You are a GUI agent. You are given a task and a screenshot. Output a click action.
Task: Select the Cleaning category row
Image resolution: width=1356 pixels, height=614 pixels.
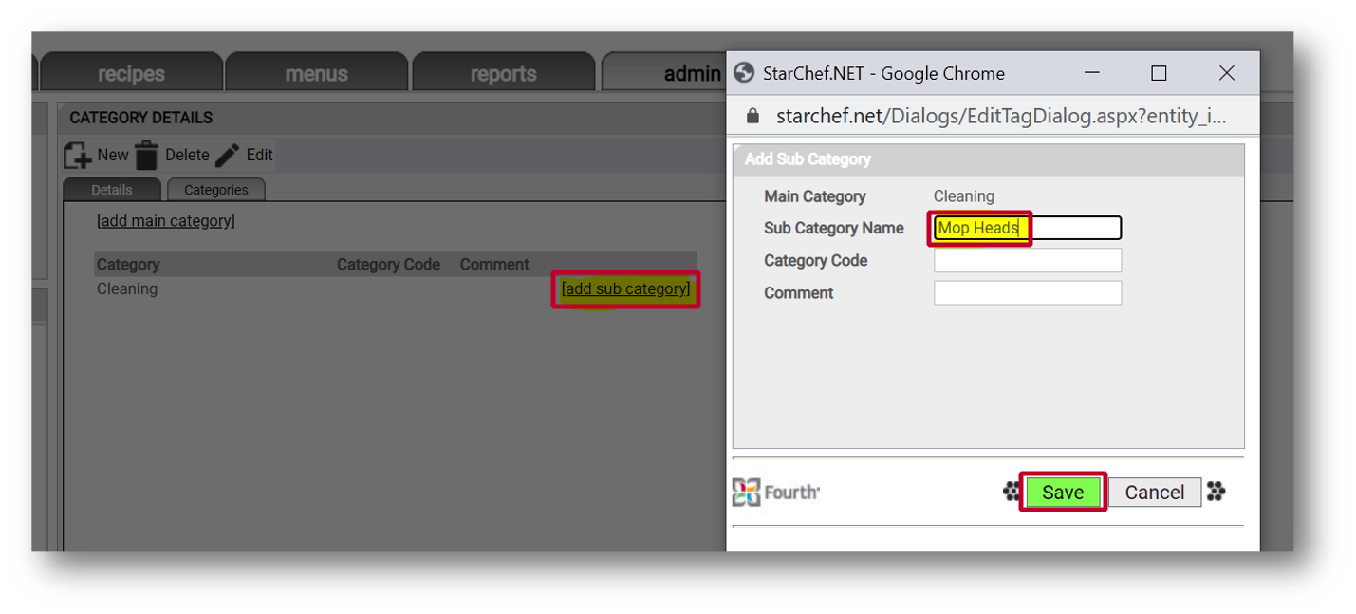(396, 289)
